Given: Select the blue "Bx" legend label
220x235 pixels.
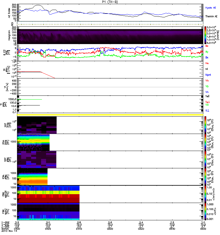Looking at the screenshot, I should (x=207, y=57).
